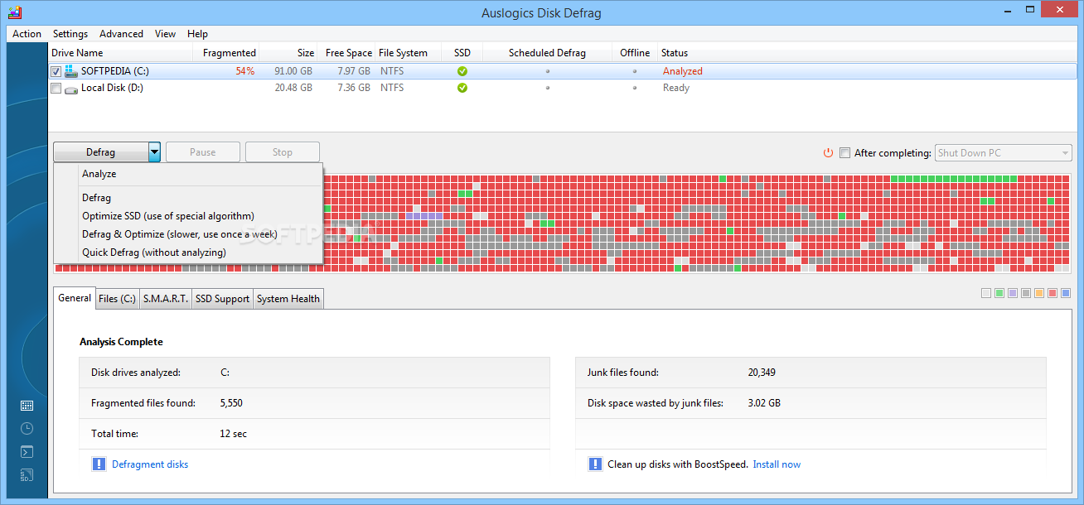Click the main Defrag button
This screenshot has height=505, width=1084.
pos(100,152)
